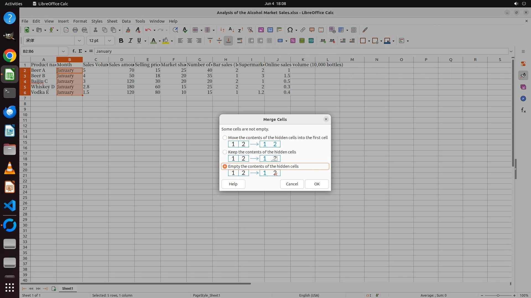Click the Sort Ascending icon
531x298 pixels.
point(231,30)
